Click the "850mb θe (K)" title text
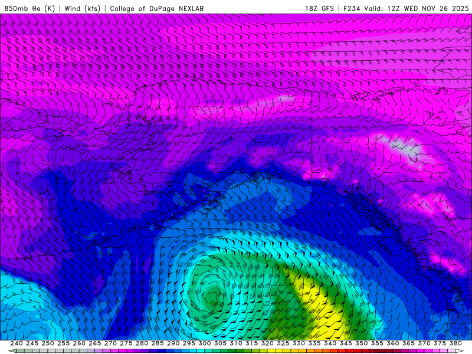Image resolution: width=472 pixels, height=354 pixels. 29,8
